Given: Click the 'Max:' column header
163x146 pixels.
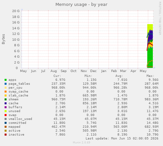Looking at the screenshot, I should click(151, 76).
